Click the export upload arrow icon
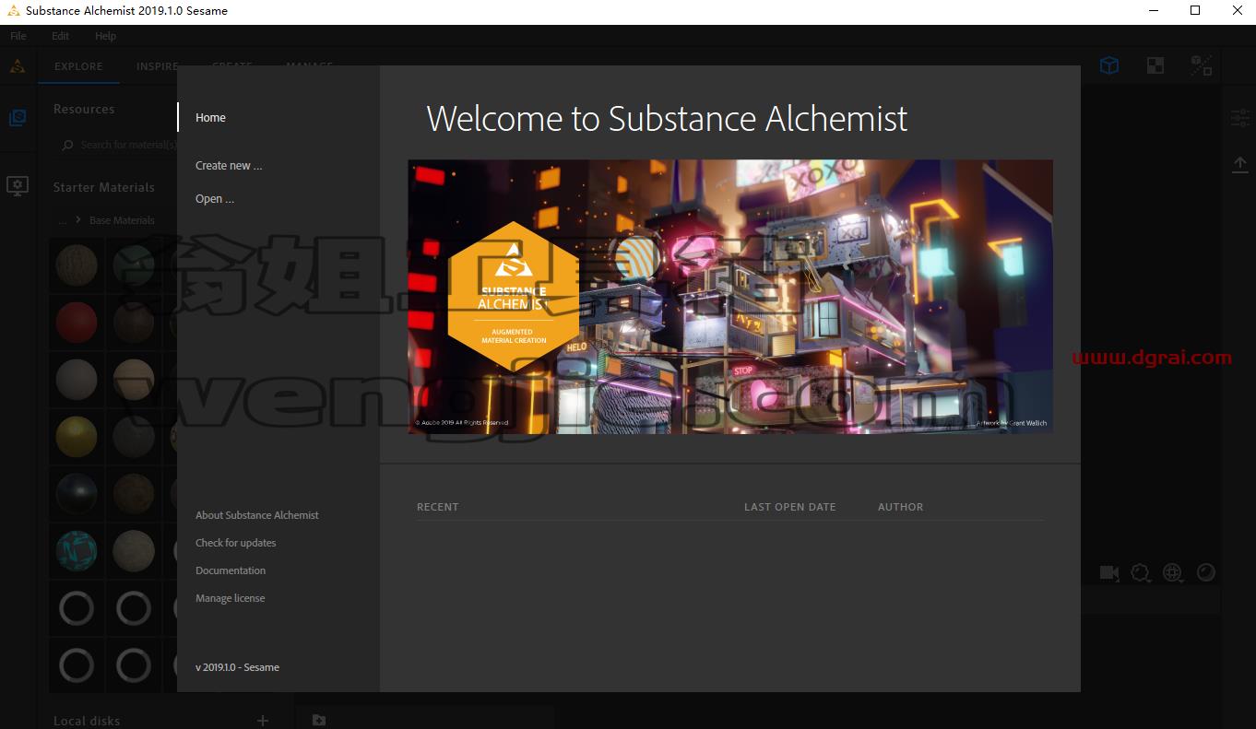This screenshot has height=729, width=1256. pyautogui.click(x=1239, y=164)
